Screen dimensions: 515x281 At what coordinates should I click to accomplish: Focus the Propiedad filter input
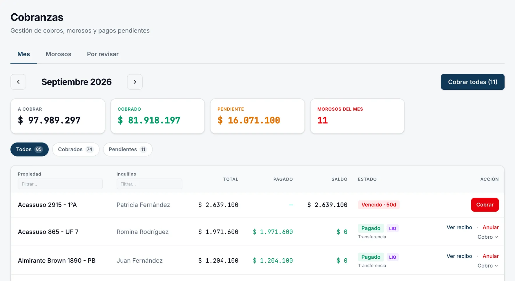pyautogui.click(x=60, y=184)
